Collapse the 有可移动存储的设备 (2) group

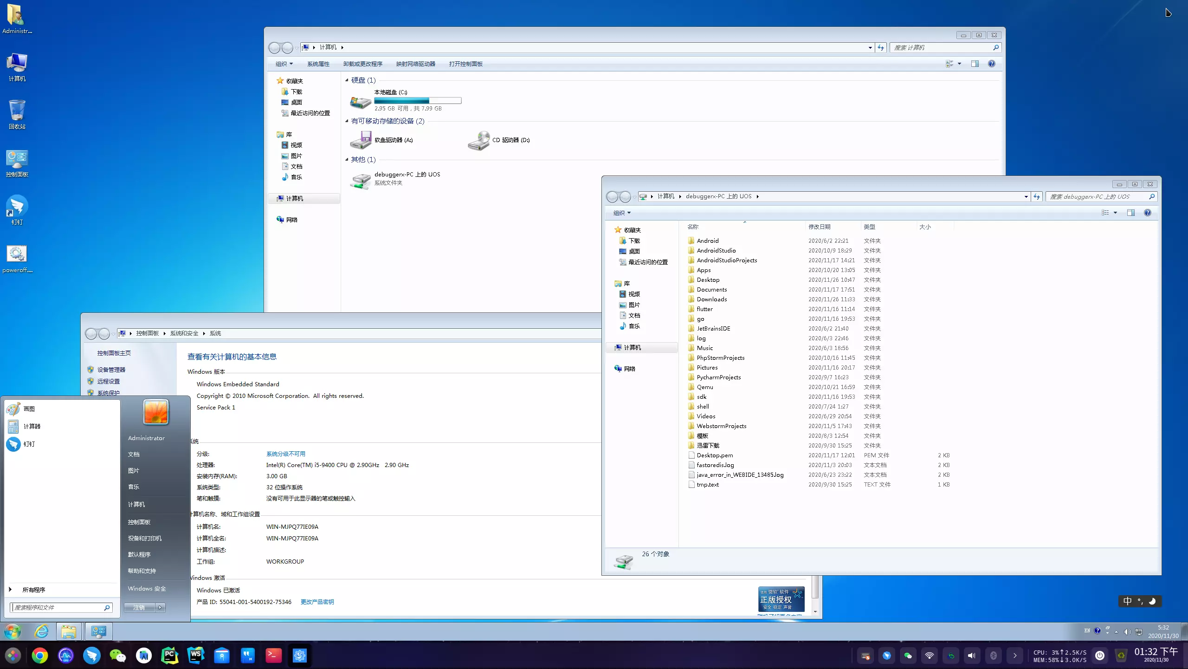point(347,121)
